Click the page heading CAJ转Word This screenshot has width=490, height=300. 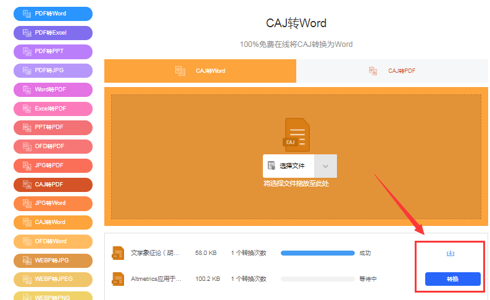click(296, 23)
